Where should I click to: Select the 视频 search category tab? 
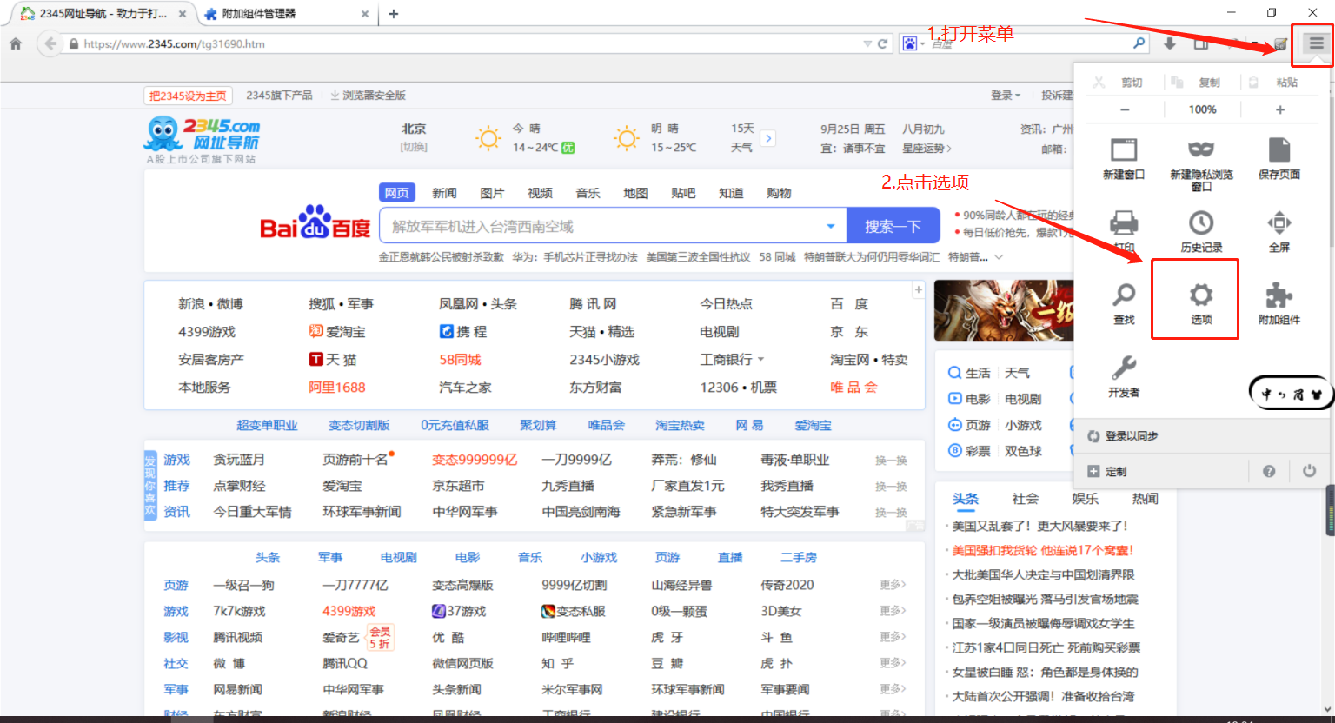click(x=540, y=193)
